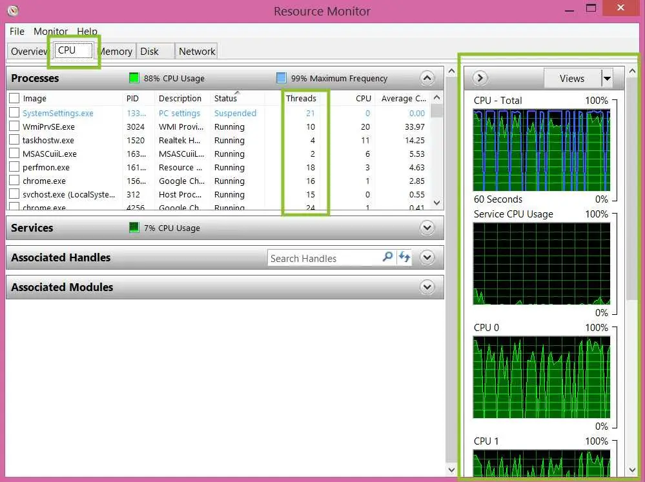Click the Associated Modules header title
Screen dimensions: 645x482
coord(62,287)
